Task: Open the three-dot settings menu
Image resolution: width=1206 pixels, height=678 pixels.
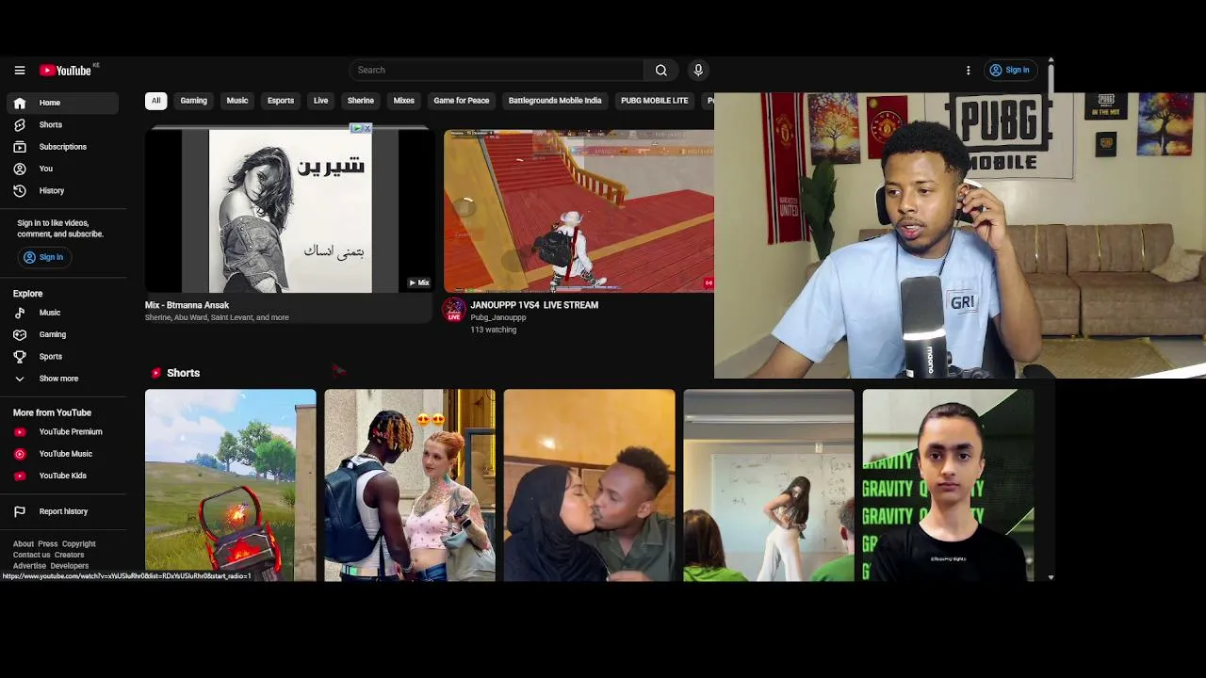Action: [x=968, y=70]
